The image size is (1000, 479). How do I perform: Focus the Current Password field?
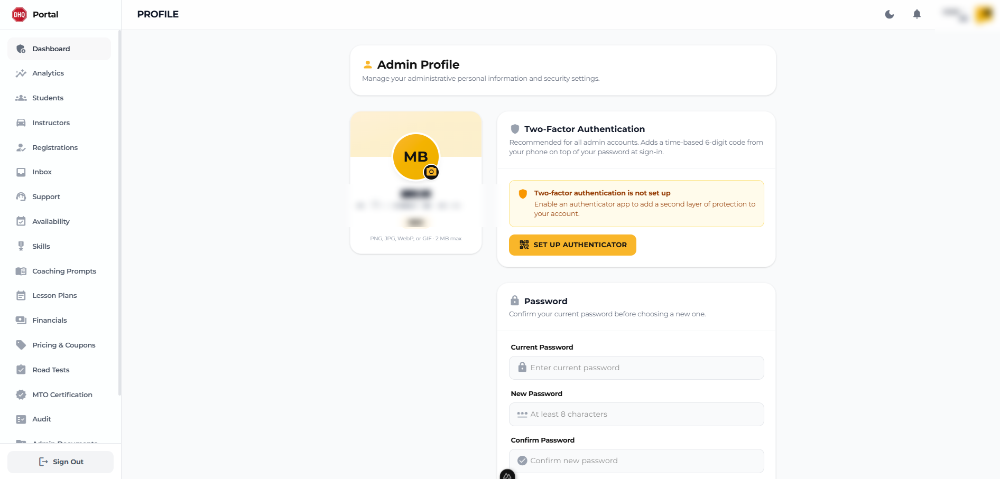(x=636, y=368)
